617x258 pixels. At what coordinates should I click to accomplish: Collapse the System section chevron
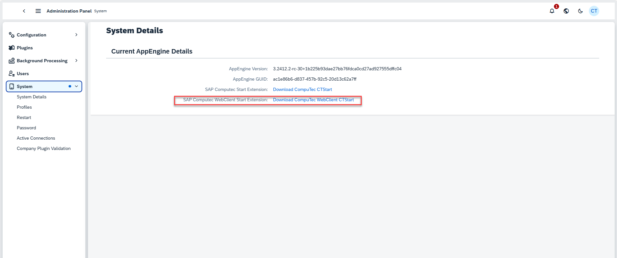tap(76, 86)
